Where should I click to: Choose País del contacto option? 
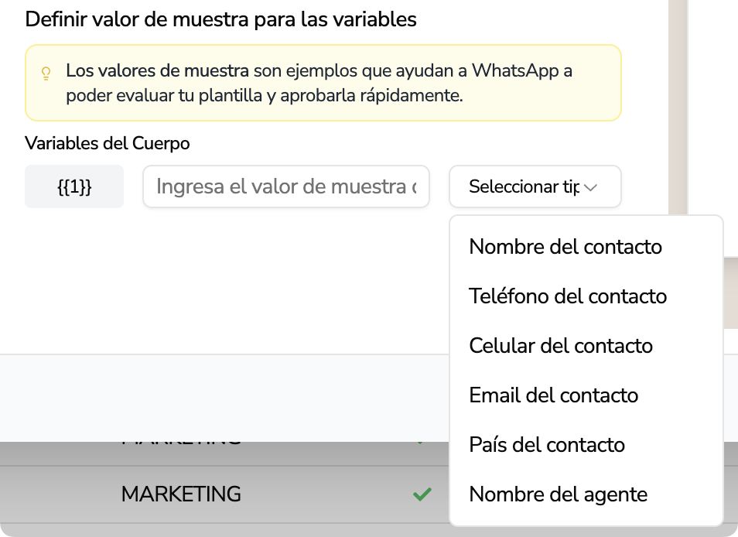586,444
